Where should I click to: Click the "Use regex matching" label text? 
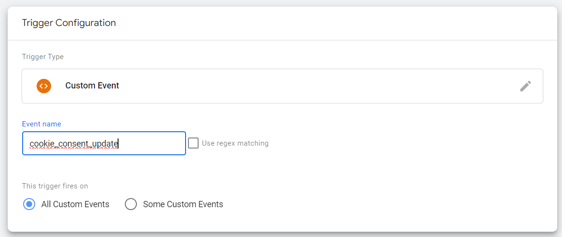pyautogui.click(x=235, y=143)
